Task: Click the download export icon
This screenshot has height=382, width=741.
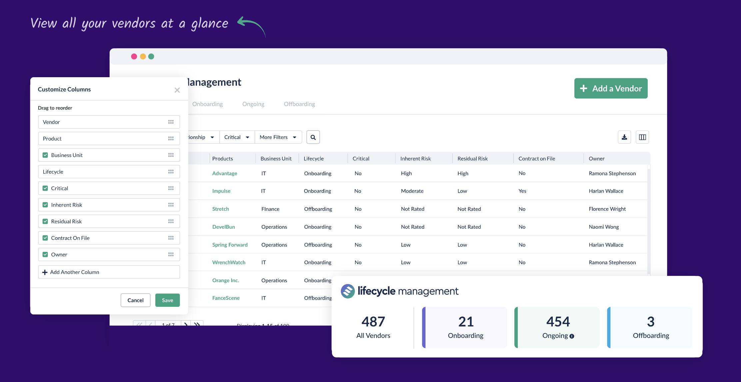Action: point(624,137)
